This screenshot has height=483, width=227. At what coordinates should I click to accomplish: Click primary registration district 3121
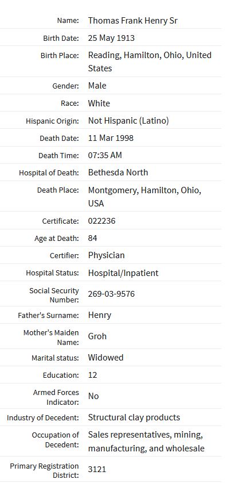click(x=97, y=469)
